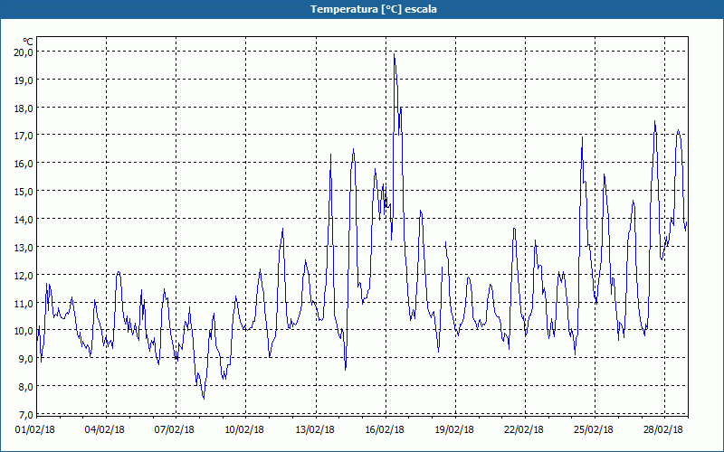The width and height of the screenshot is (724, 452).
Task: Select the 12,0 y-axis label
Action: pos(24,276)
